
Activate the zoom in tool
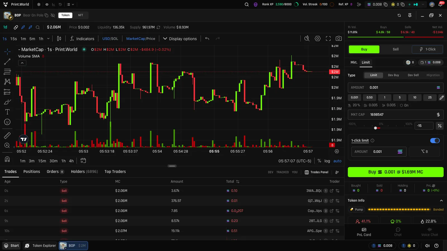(x=7, y=145)
